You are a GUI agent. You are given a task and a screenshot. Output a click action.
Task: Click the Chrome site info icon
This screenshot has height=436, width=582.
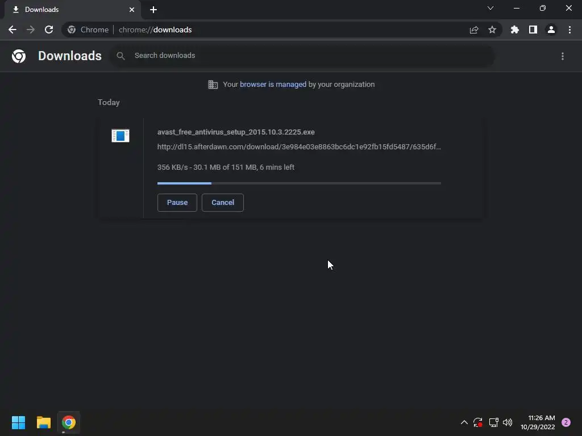[72, 30]
